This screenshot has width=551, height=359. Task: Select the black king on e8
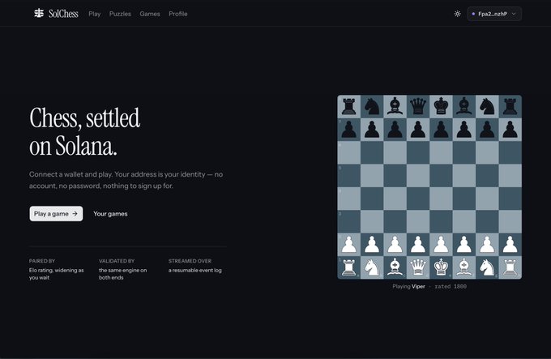point(441,106)
